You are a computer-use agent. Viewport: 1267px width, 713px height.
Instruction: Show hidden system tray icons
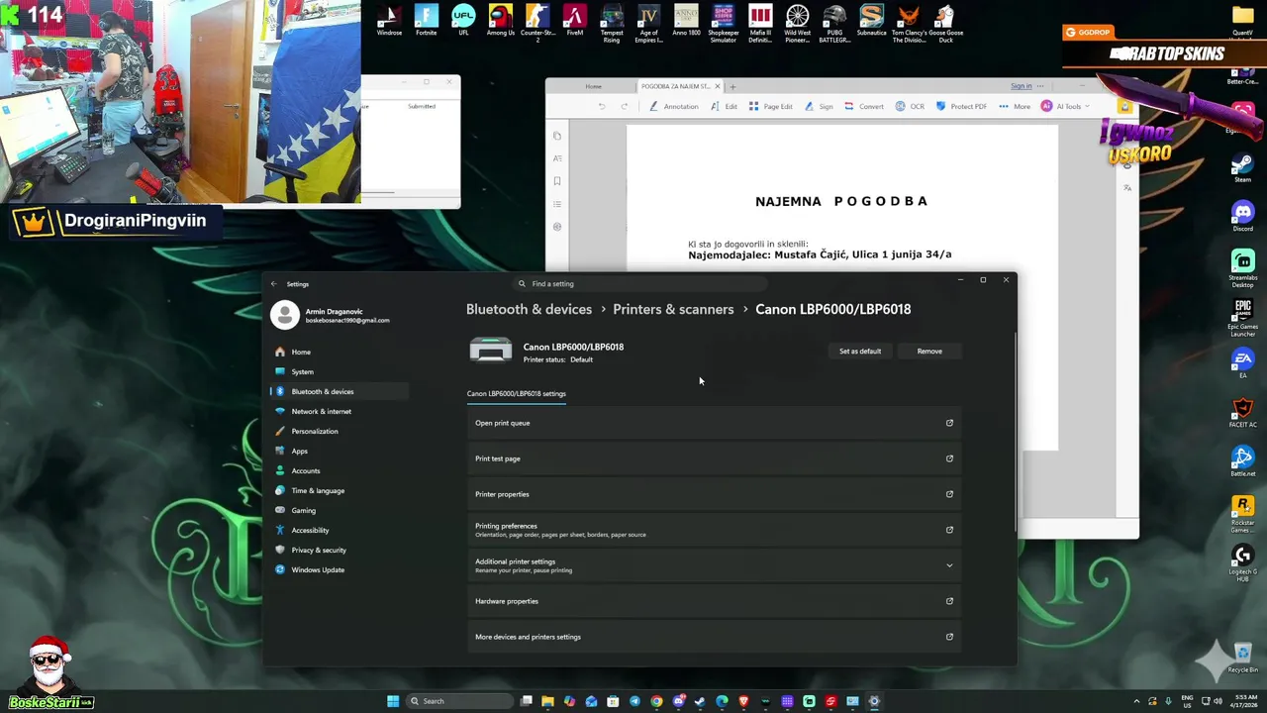[1136, 701]
